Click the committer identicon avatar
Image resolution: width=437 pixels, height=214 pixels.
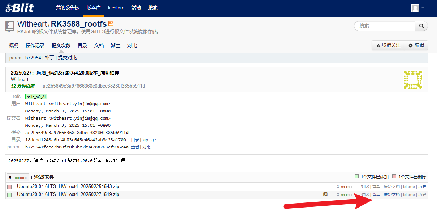tap(413, 80)
